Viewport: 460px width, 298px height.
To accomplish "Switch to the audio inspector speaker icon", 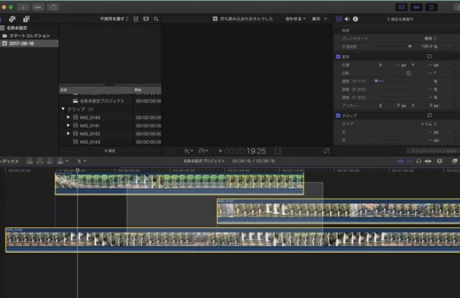I will tap(347, 19).
